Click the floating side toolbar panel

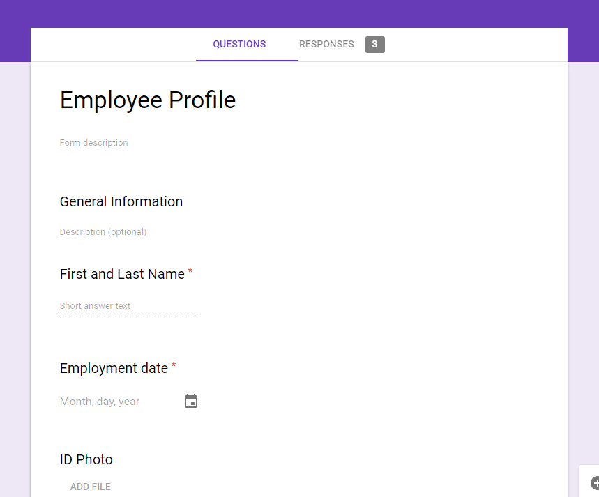(589, 481)
